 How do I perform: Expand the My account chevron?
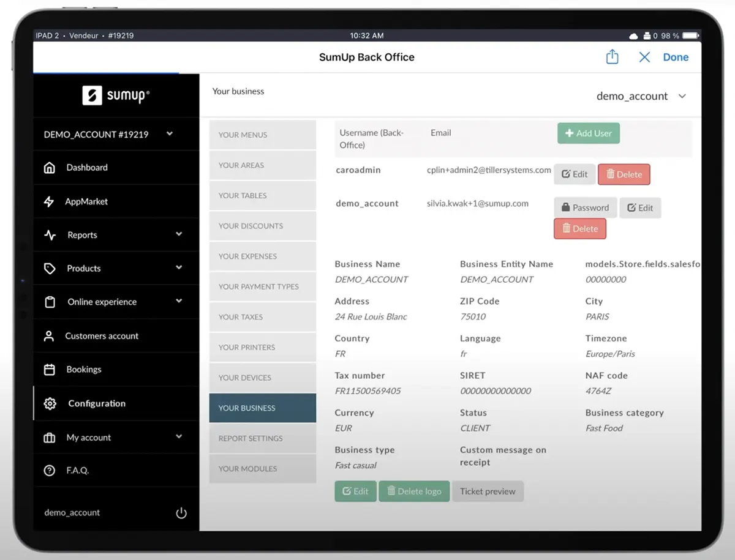point(179,436)
